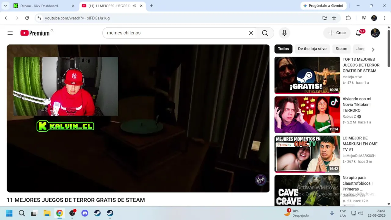Open the first Steam taskbar icon
The height and width of the screenshot is (220, 391).
97,213
